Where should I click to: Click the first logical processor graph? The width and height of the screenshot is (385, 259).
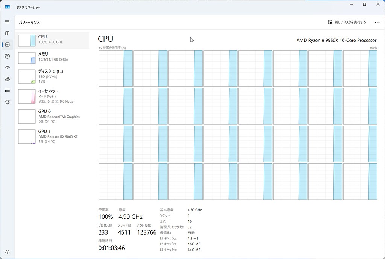(116, 68)
